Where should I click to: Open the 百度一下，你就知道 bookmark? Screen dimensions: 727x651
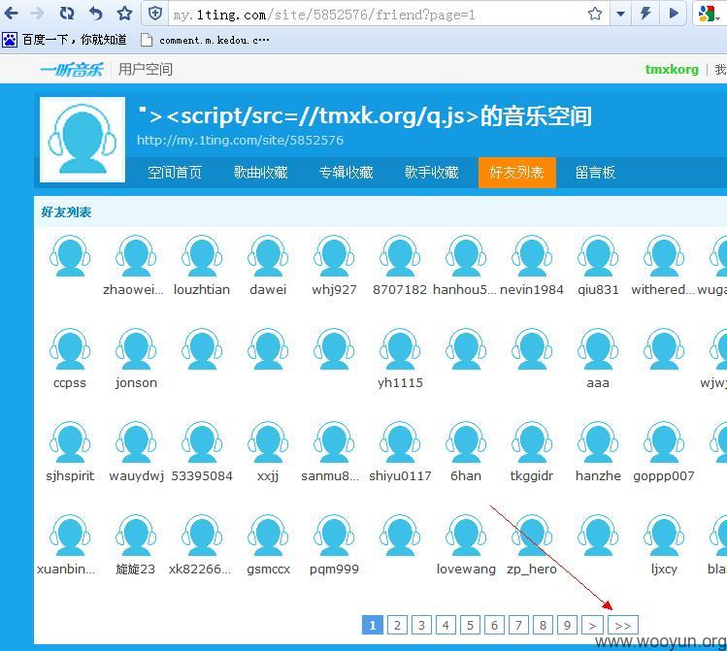point(74,40)
